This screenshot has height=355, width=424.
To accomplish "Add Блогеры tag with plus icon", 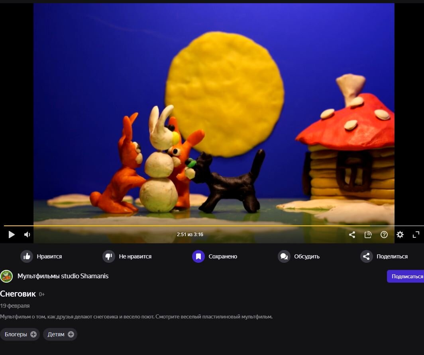I will (33, 334).
